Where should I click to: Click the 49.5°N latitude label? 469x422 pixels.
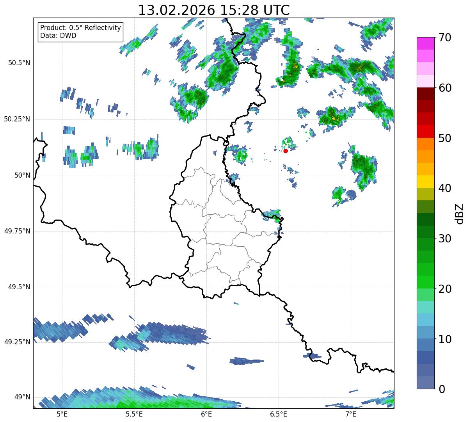pos(19,287)
